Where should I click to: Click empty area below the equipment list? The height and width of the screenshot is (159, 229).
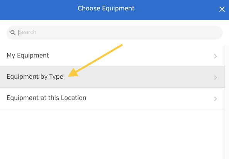click(112, 134)
